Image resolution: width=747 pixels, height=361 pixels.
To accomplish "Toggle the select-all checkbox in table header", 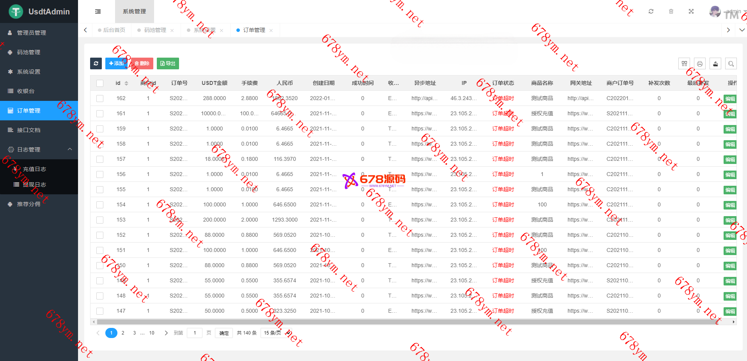I will 100,83.
